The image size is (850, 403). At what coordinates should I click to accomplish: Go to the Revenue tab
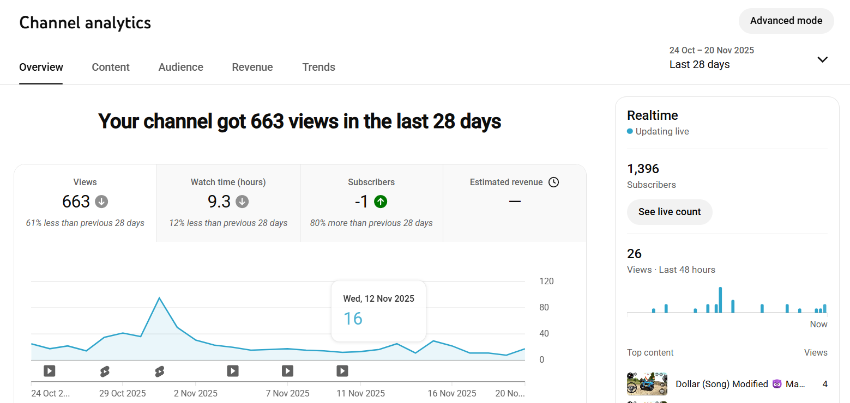point(252,67)
